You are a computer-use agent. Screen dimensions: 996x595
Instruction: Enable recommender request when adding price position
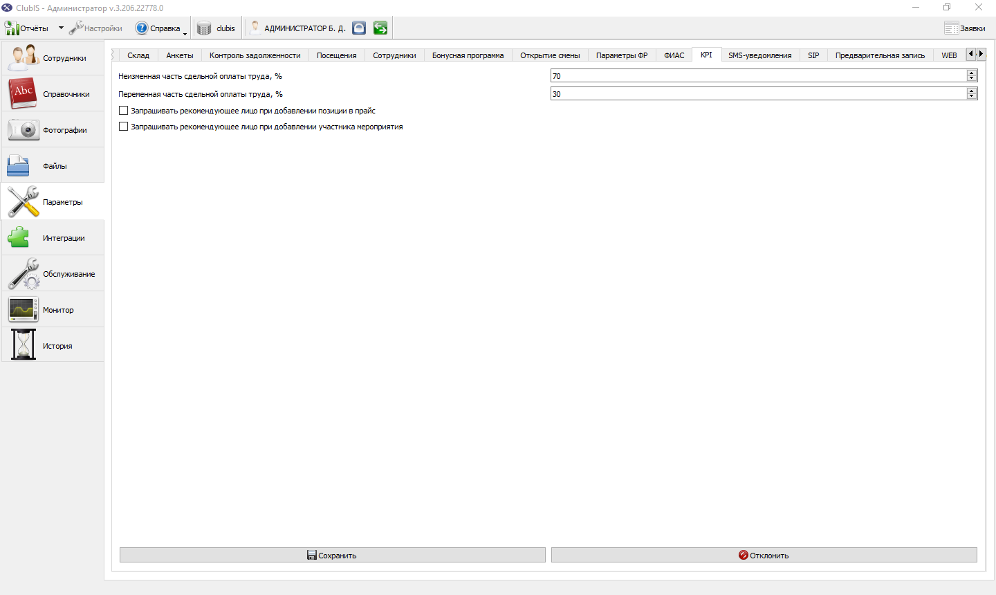[124, 111]
